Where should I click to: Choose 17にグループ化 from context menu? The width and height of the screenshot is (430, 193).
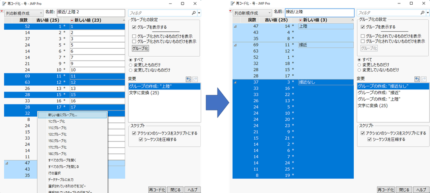pos(72,147)
